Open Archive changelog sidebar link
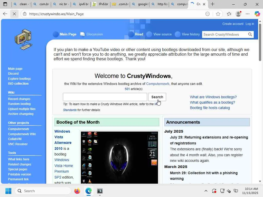 (21, 114)
